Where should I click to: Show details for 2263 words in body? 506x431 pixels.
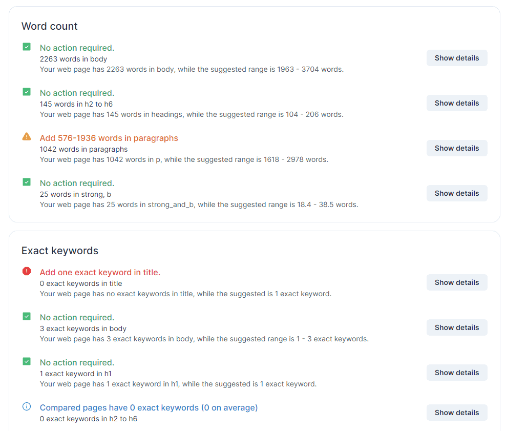point(457,58)
